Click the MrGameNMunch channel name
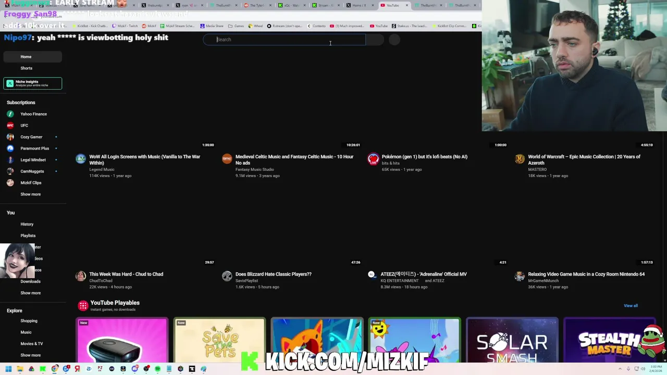 [543, 281]
